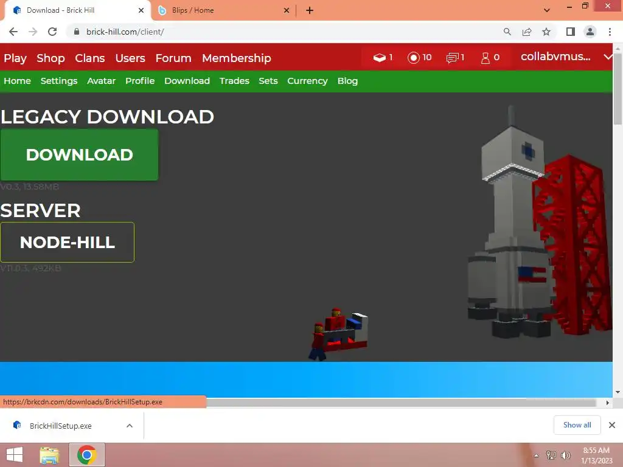Viewport: 623px width, 467px height.
Task: Open the Chrome three-dot menu
Action: 610,32
